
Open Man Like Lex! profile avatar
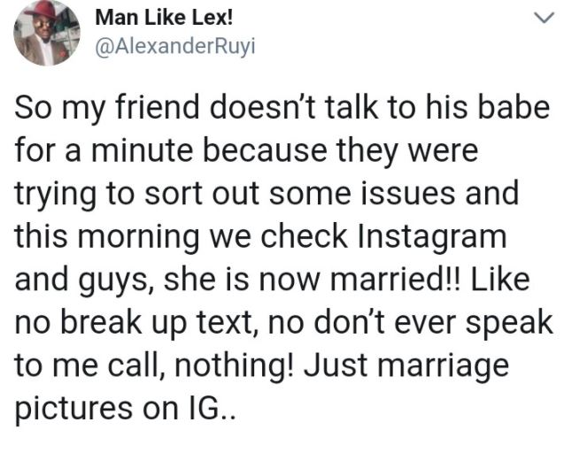[x=47, y=33]
